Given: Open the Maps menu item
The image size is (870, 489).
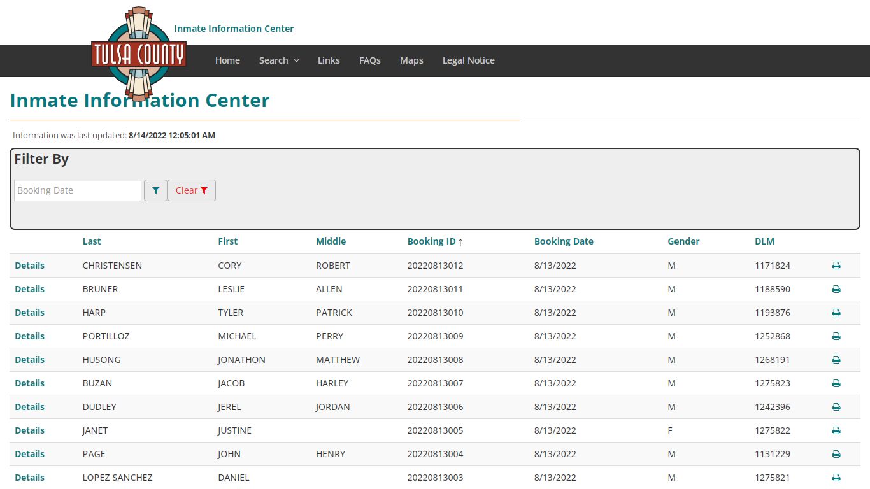Looking at the screenshot, I should 411,60.
